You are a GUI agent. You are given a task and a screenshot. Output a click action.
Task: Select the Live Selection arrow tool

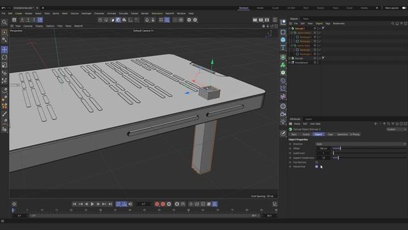pyautogui.click(x=4, y=33)
